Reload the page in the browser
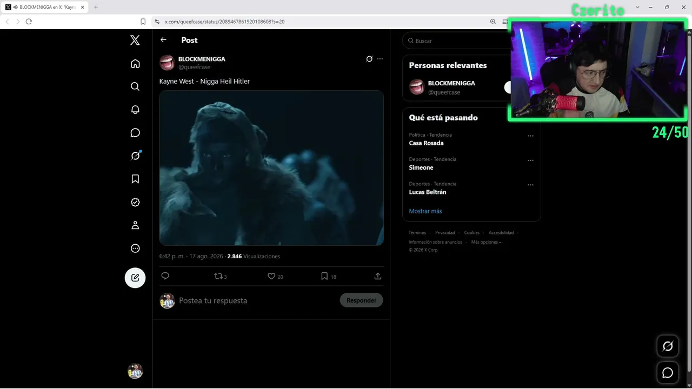Screen dimensions: 692x389 pyautogui.click(x=29, y=22)
